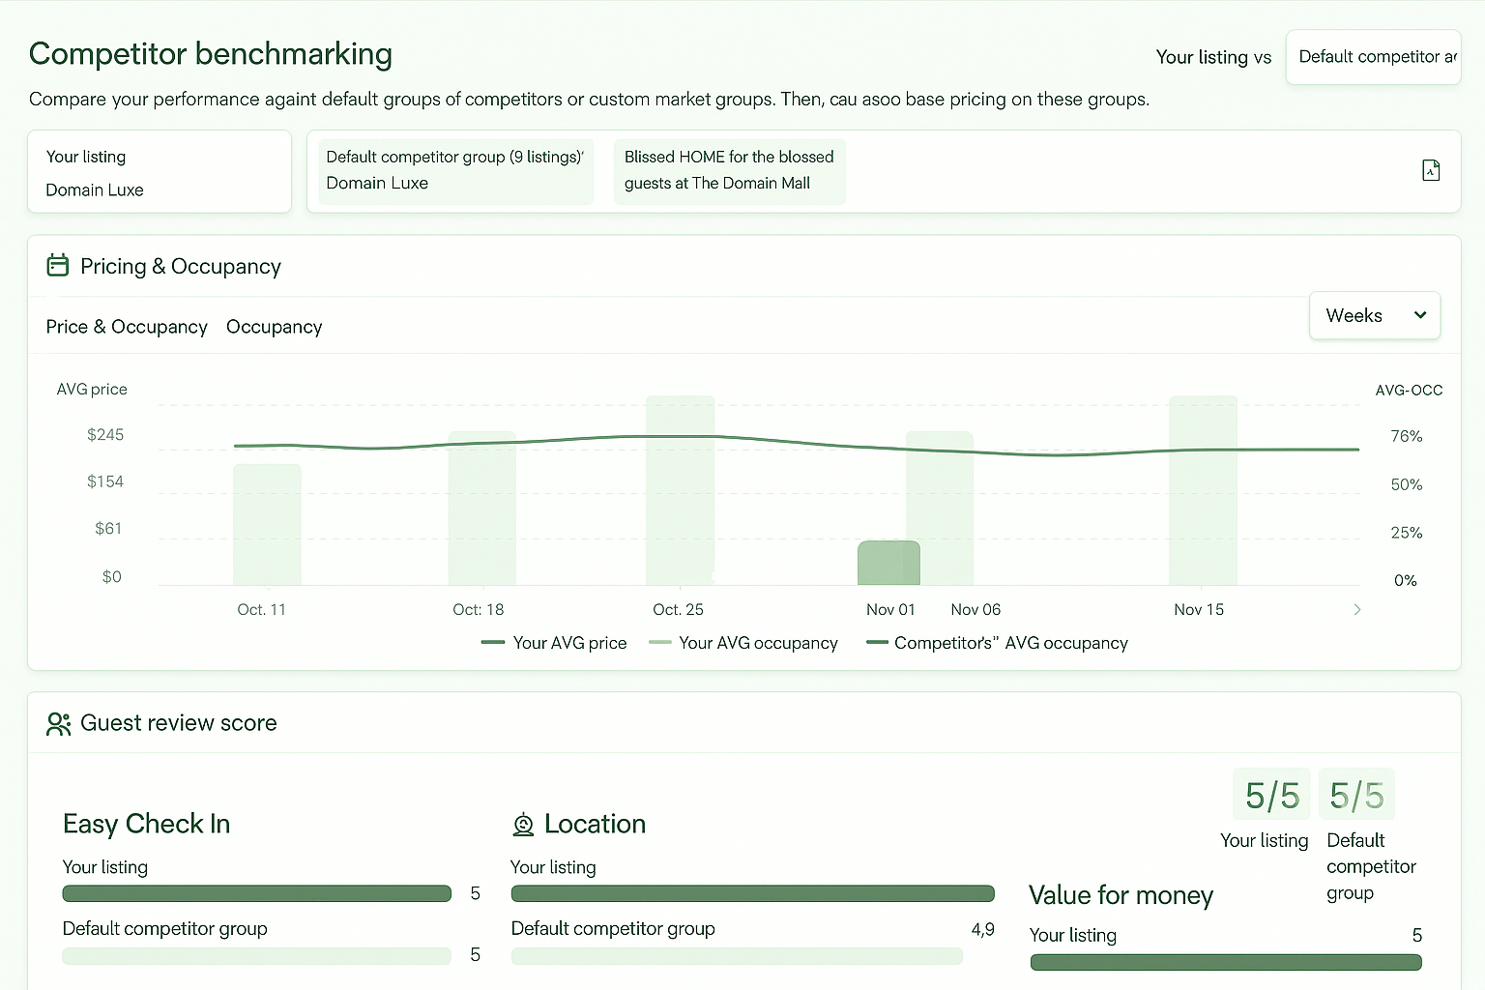Click the PDF export document icon
1485x990 pixels.
coord(1431,170)
